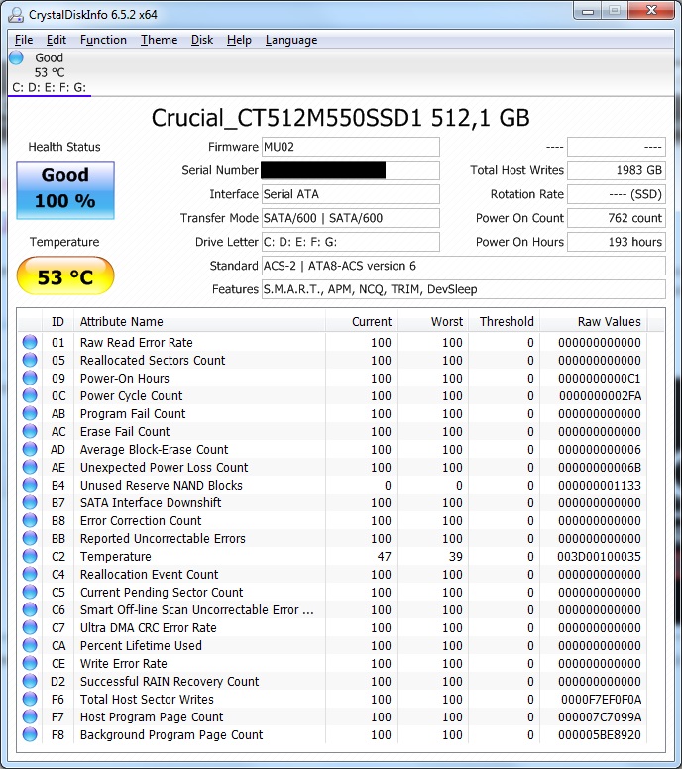Click the Standard field ACS-2 | ATA8-ACS version 6

click(464, 266)
